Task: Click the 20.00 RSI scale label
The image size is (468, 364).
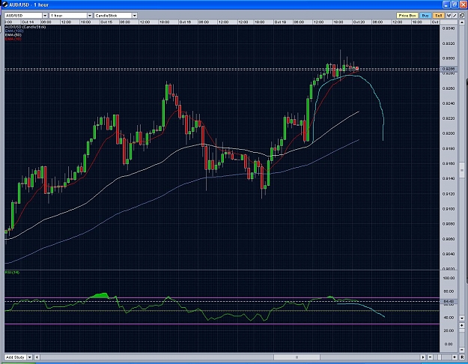Action: tap(449, 330)
